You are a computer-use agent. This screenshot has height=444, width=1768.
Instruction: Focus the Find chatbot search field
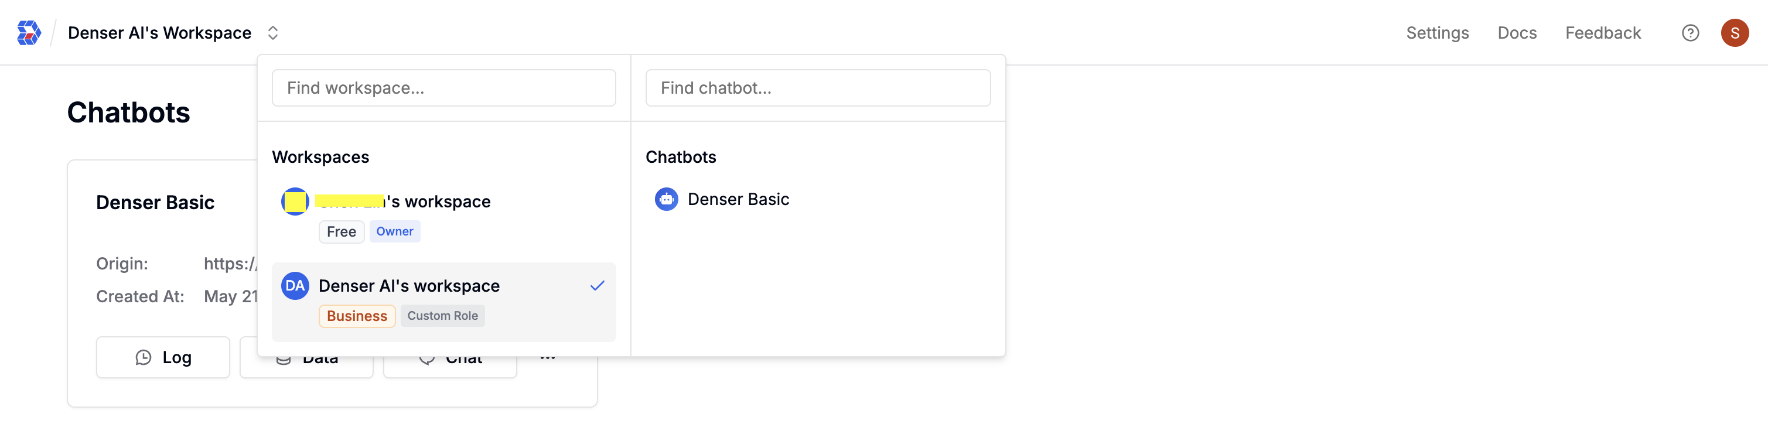(817, 88)
